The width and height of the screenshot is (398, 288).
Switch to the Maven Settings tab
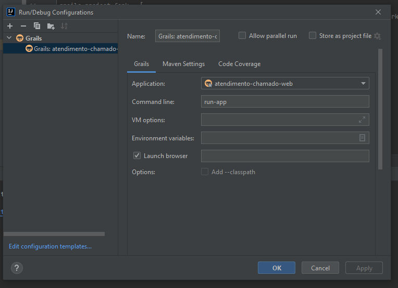pyautogui.click(x=183, y=64)
